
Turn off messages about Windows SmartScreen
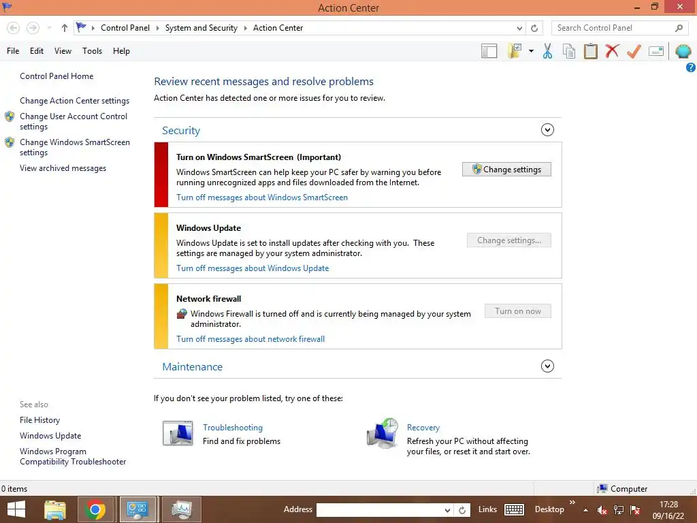pos(262,197)
